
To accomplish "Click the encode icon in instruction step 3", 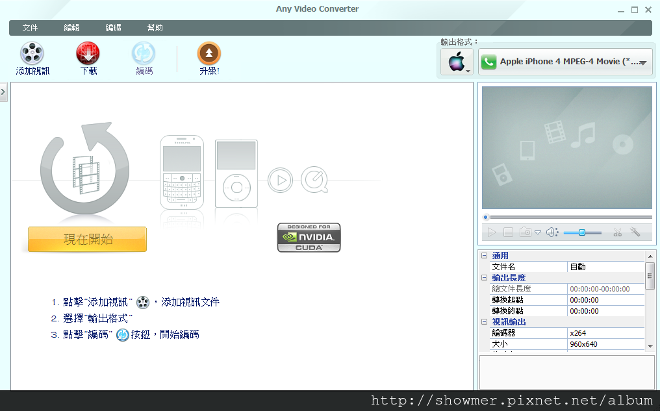I will 123,334.
